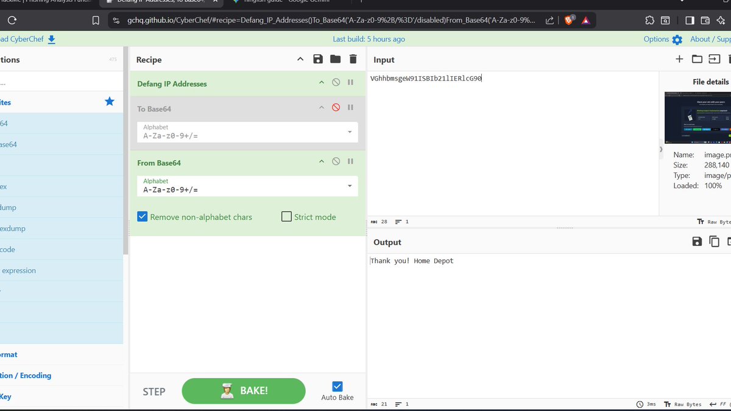Screen dimensions: 731x411
Task: Click the Input/Output pane divider handle
Action: pos(565,228)
